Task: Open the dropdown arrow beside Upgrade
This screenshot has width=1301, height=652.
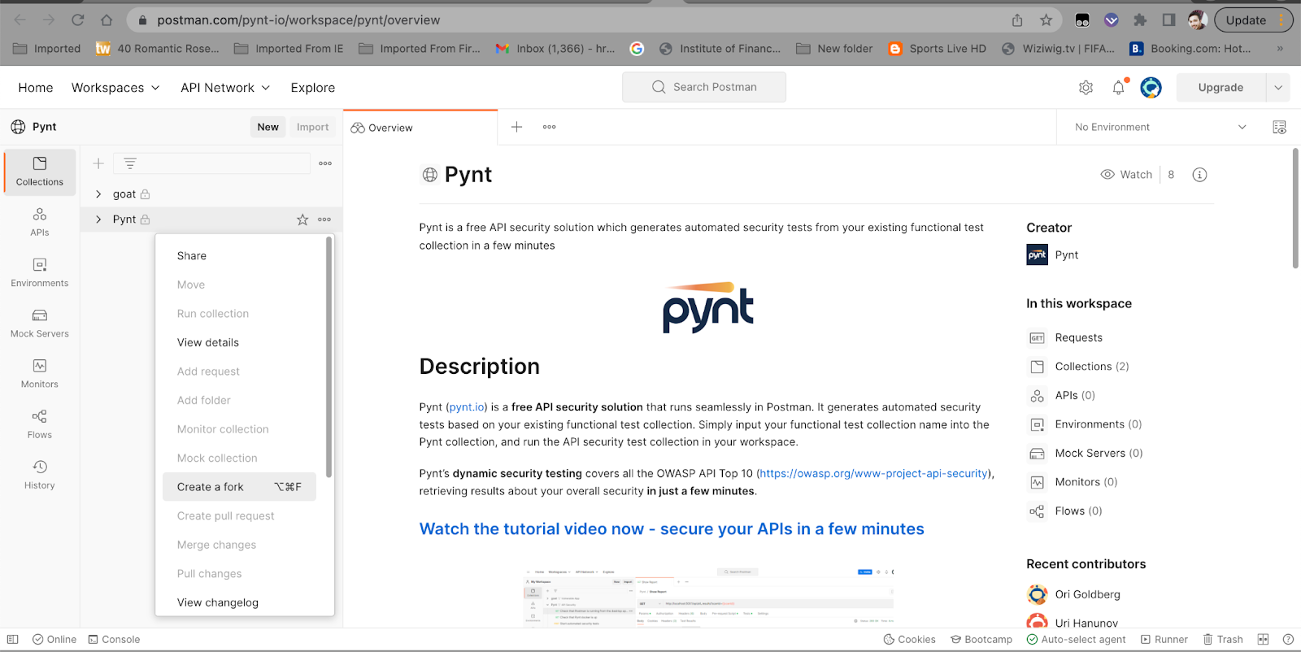Action: (x=1278, y=88)
